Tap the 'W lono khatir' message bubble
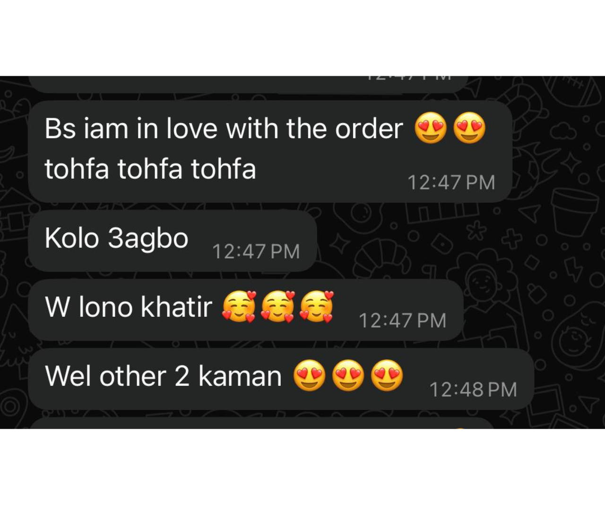This screenshot has height=505, width=605. point(246,310)
